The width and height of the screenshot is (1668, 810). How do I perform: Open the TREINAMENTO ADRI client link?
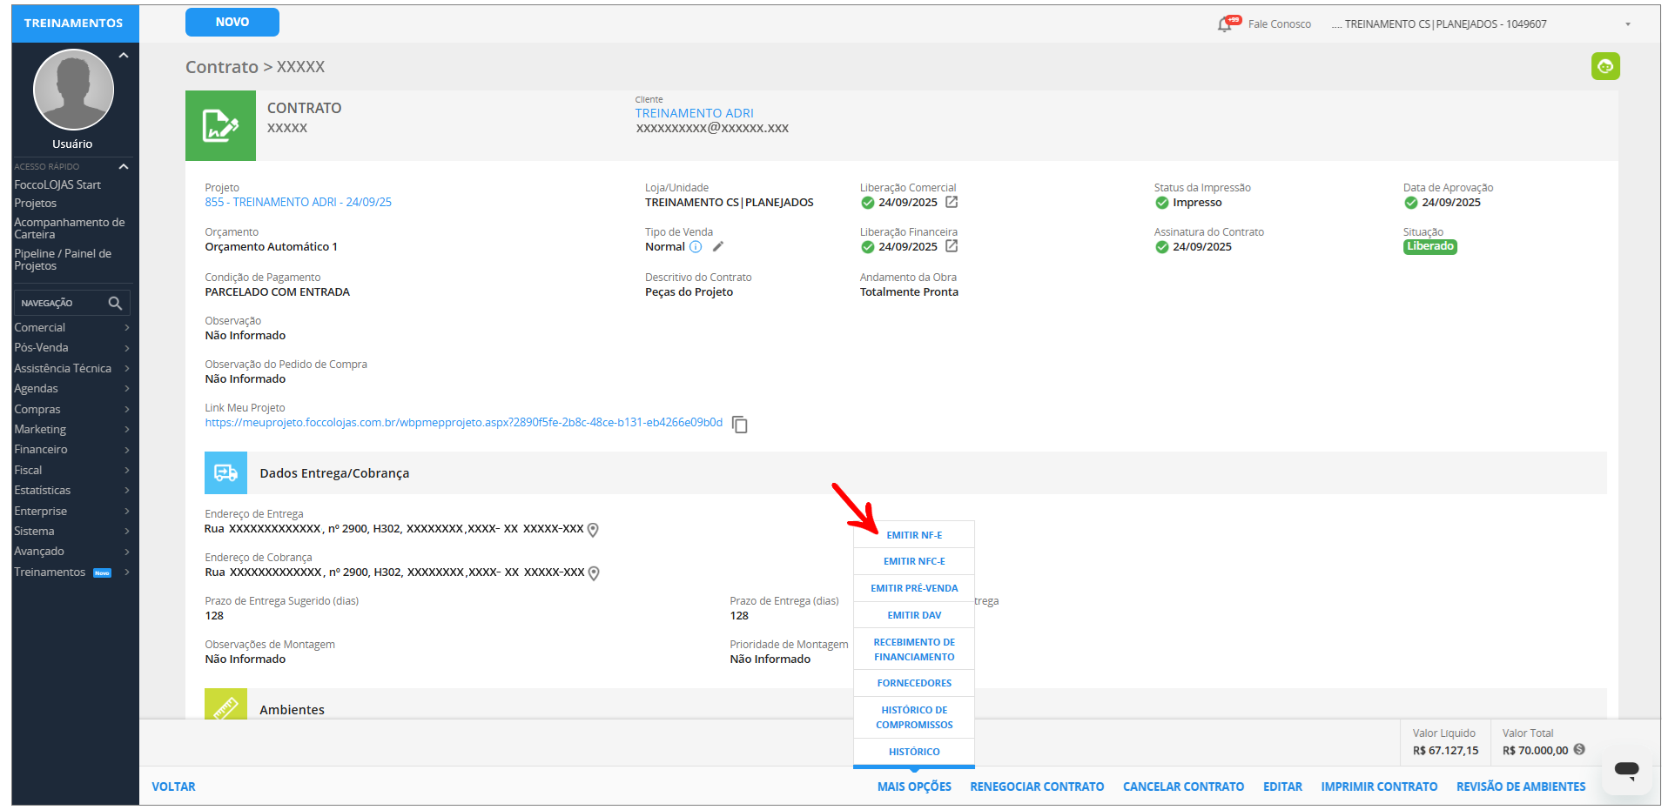[x=694, y=113]
